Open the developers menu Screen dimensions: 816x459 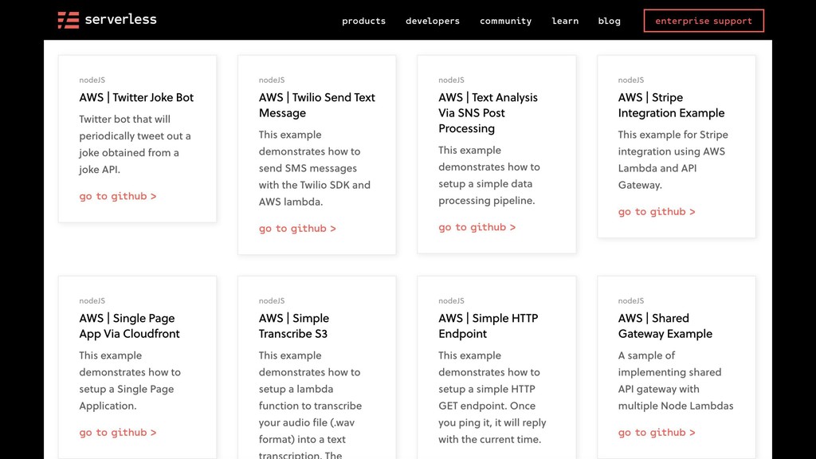[432, 21]
